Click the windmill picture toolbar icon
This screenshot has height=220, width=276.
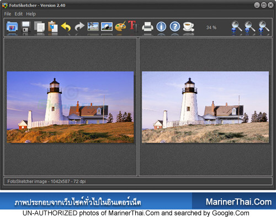pos(93,27)
